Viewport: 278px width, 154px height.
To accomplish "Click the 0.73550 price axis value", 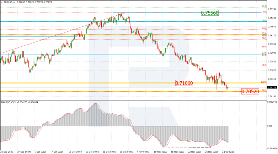I will click(x=272, y=44).
